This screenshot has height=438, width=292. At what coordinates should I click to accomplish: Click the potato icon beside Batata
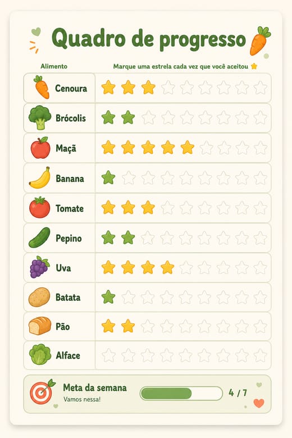[39, 297]
